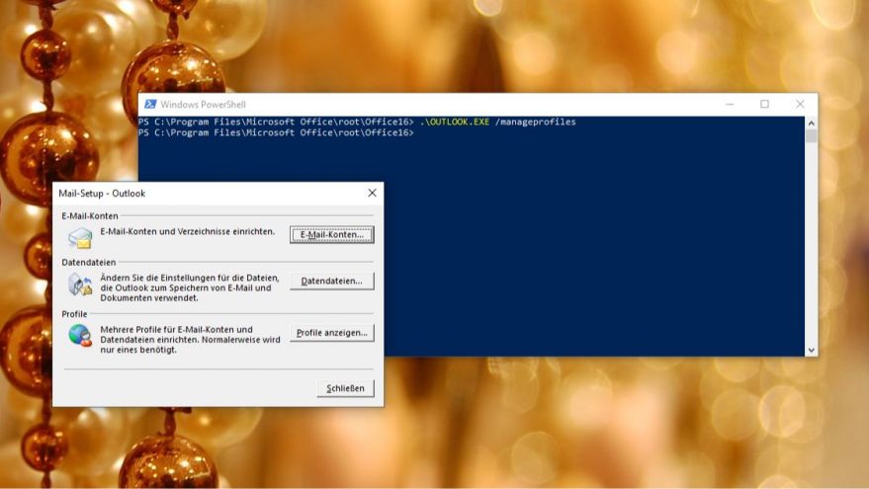This screenshot has width=869, height=489.
Task: Open the E-Mail-Konten... button
Action: pos(331,234)
